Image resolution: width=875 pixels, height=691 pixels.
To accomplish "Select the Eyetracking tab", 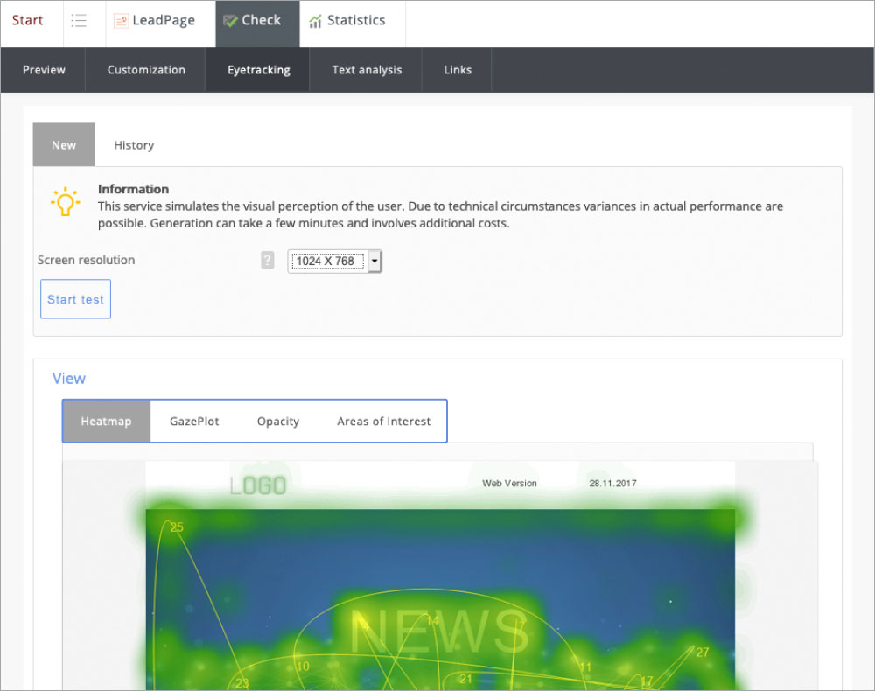I will [x=258, y=70].
